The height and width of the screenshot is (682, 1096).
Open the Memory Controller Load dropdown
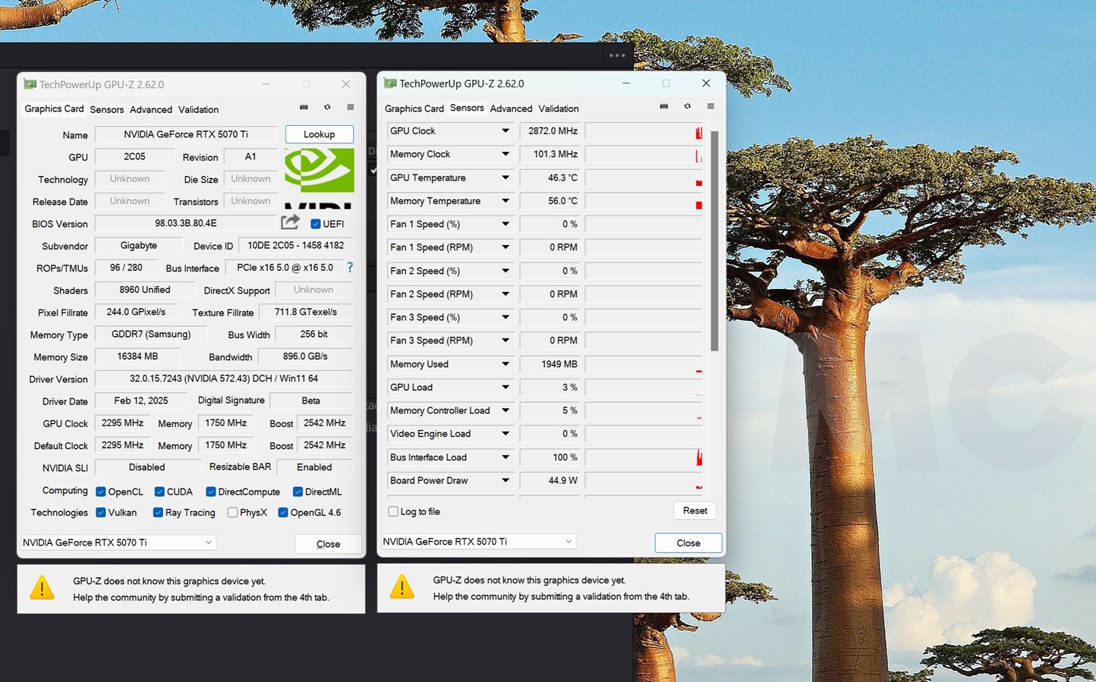[x=505, y=410]
